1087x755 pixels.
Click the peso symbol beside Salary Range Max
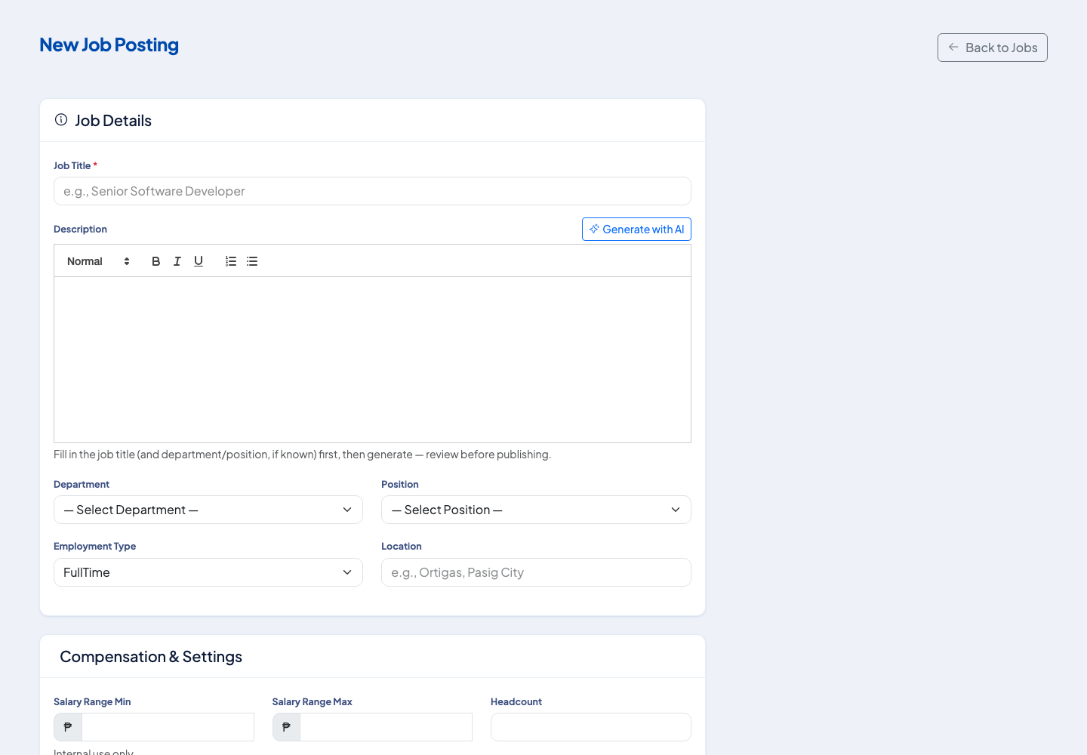[x=286, y=727]
